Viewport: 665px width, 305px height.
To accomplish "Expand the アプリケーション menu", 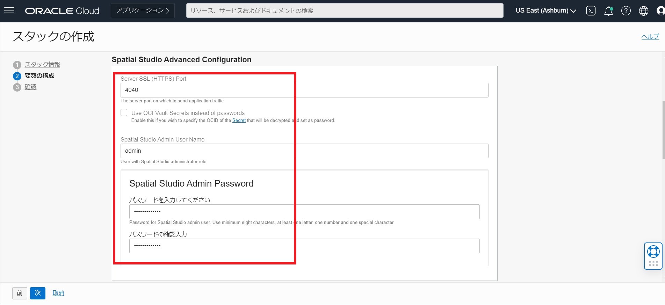I will [x=143, y=10].
